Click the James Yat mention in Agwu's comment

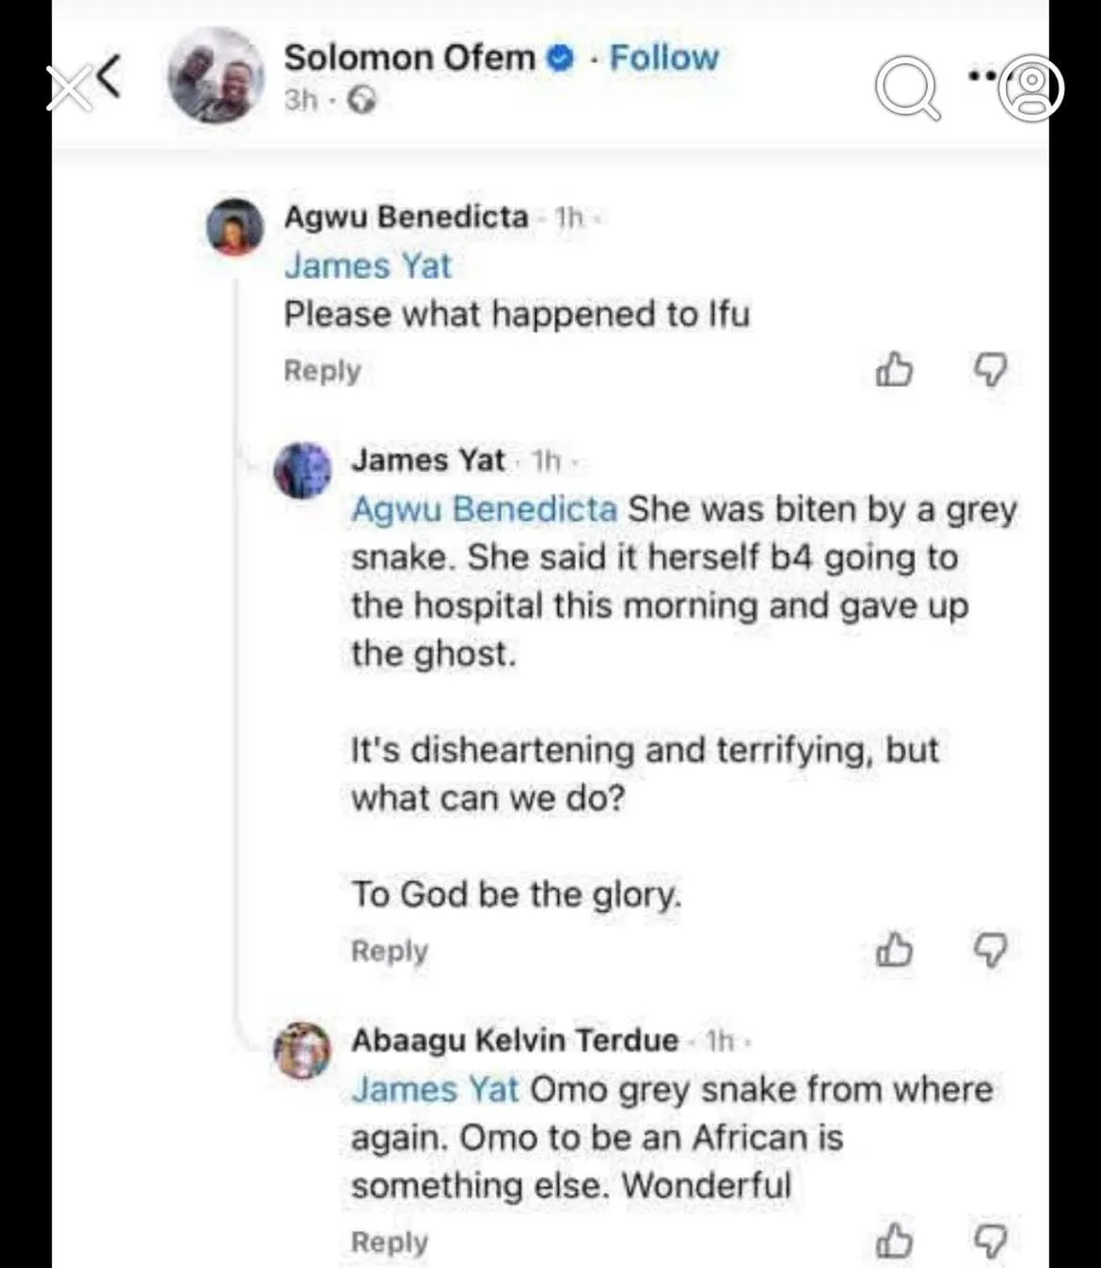coord(368,265)
